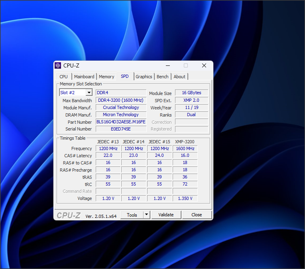Open the Memory tab
Image resolution: width=305 pixels, height=269 pixels.
click(106, 77)
